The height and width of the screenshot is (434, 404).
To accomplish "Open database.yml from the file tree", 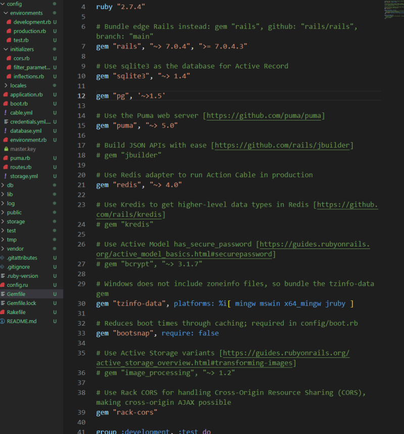I will pyautogui.click(x=26, y=131).
